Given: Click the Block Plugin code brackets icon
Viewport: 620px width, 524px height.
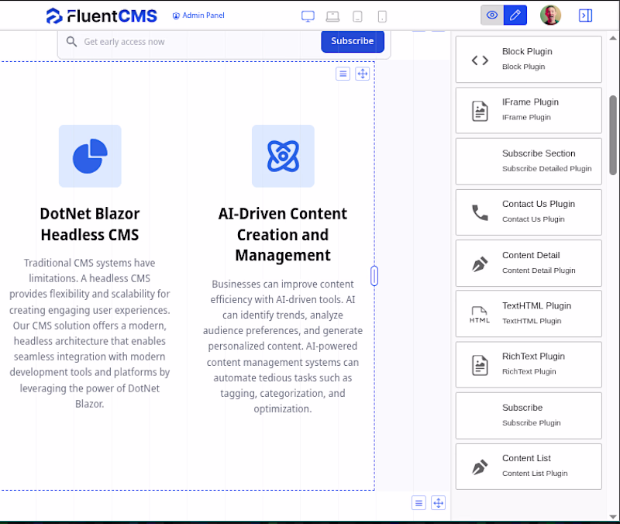Looking at the screenshot, I should click(480, 60).
